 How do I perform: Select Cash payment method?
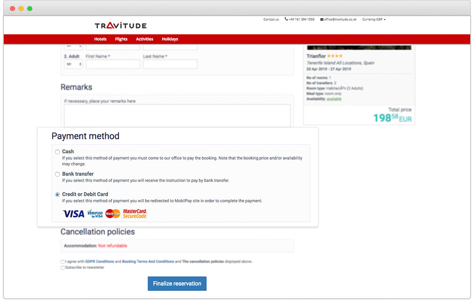coord(57,152)
